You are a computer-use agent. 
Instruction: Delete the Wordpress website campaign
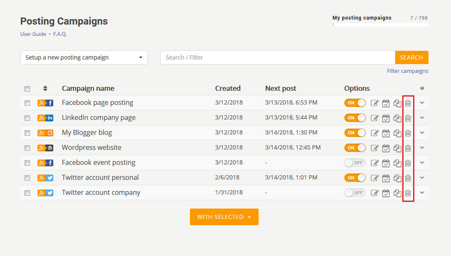pos(408,148)
